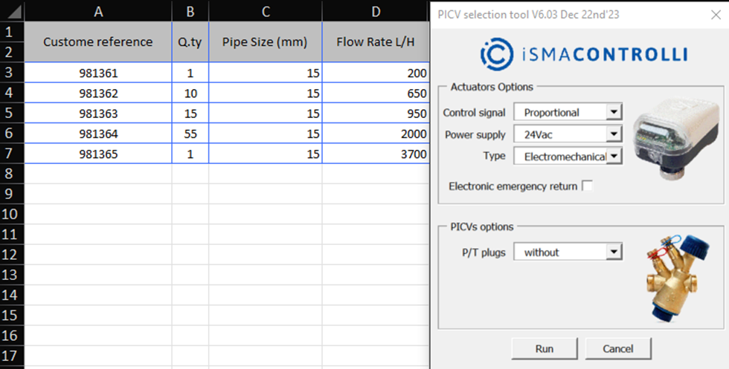Screen dimensions: 729x369
Task: Select column A header
Action: tap(98, 11)
